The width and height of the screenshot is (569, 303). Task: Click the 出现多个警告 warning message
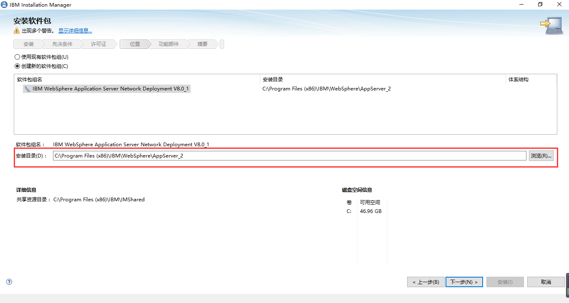[38, 31]
